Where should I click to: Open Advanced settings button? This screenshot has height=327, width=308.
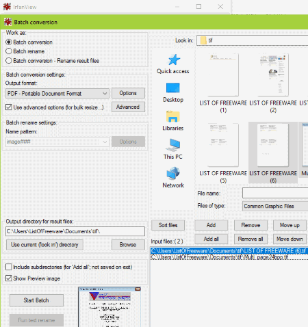tap(128, 107)
